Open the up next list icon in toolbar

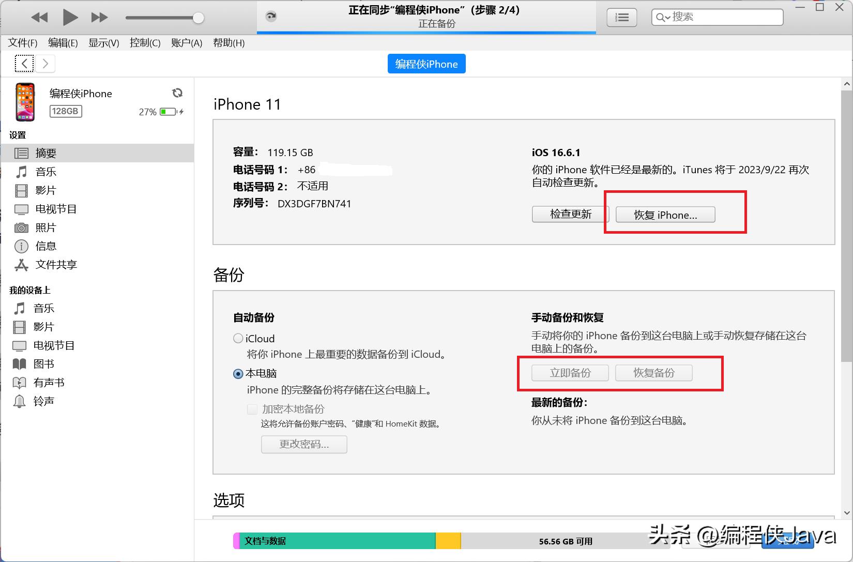tap(621, 17)
